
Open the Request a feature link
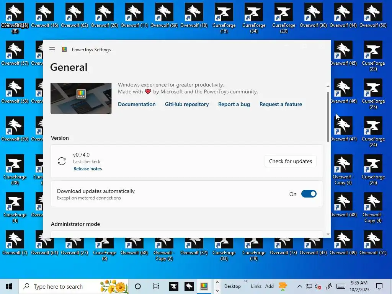(x=281, y=104)
